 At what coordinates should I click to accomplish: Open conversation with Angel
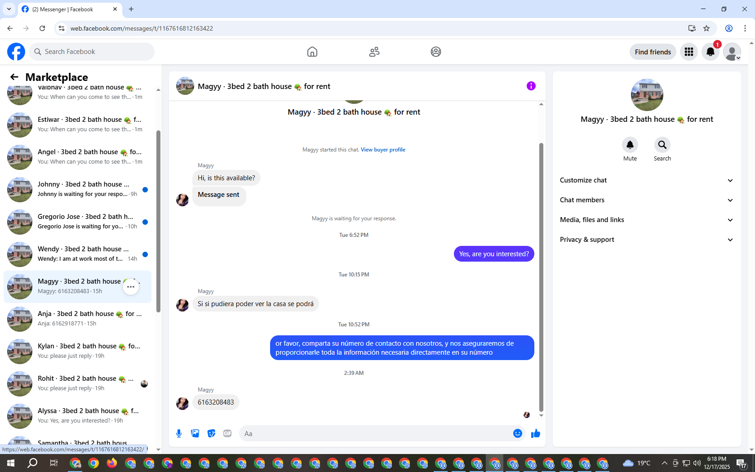[x=77, y=157]
